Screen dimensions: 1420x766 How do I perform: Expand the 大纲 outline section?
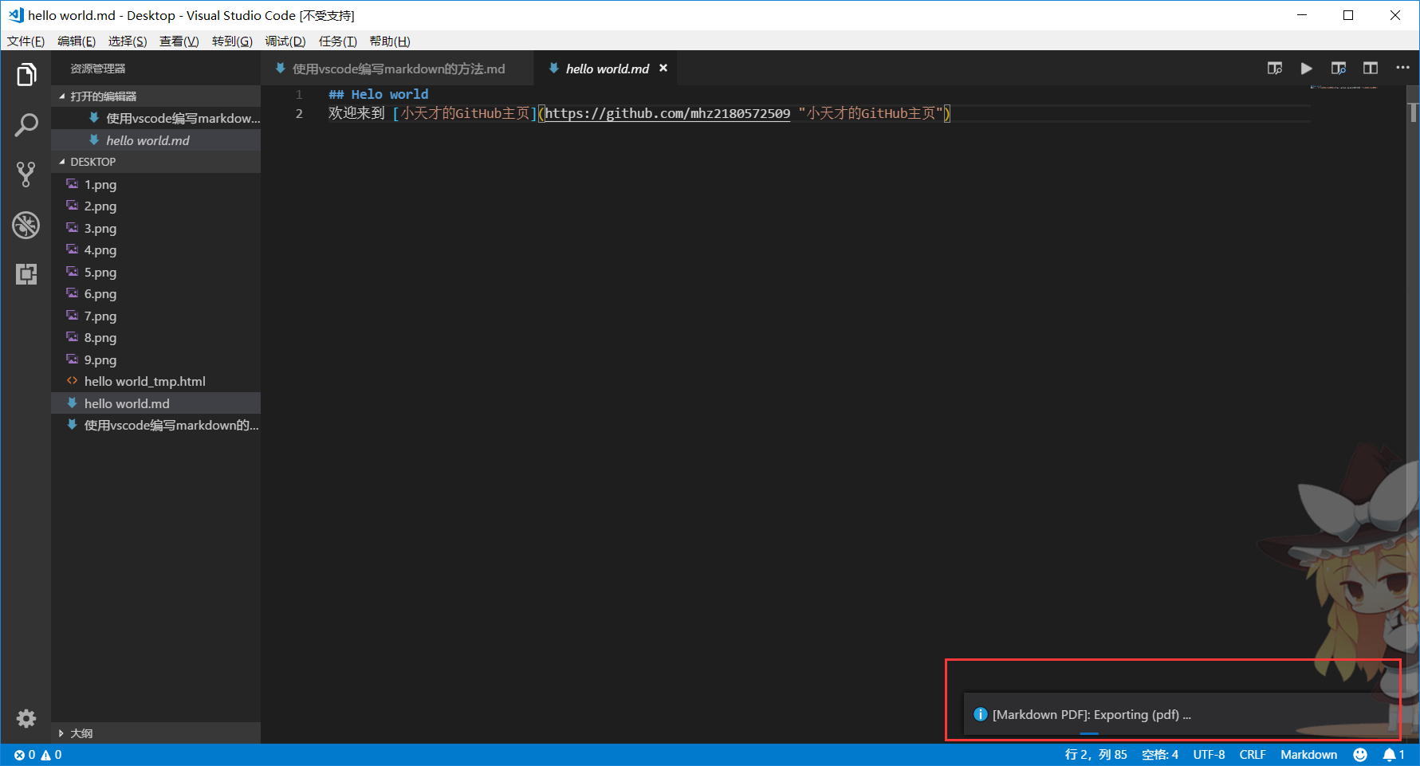tap(156, 733)
